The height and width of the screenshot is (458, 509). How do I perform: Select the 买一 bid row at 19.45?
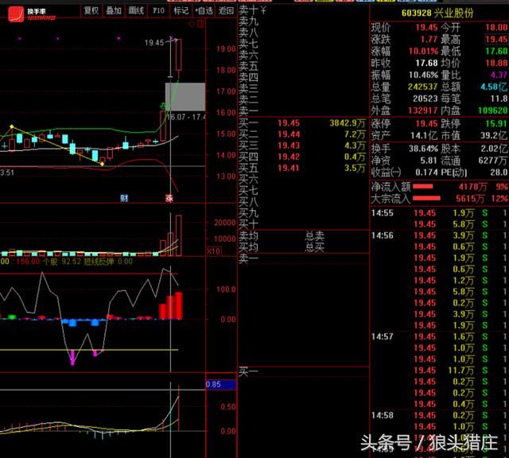click(302, 123)
